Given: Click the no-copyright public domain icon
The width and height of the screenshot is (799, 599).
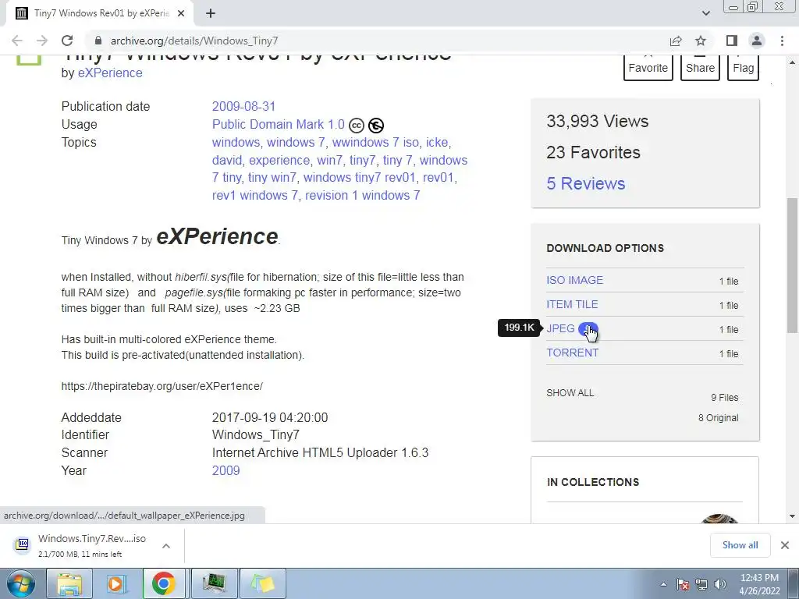Looking at the screenshot, I should (x=376, y=125).
